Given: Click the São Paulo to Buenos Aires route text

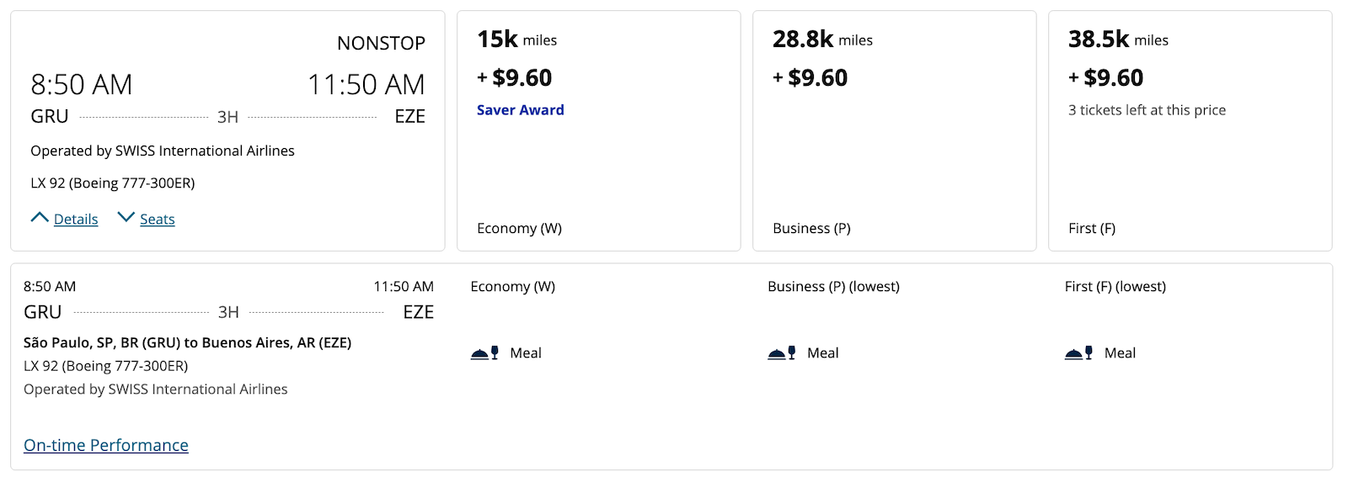Looking at the screenshot, I should coord(188,342).
